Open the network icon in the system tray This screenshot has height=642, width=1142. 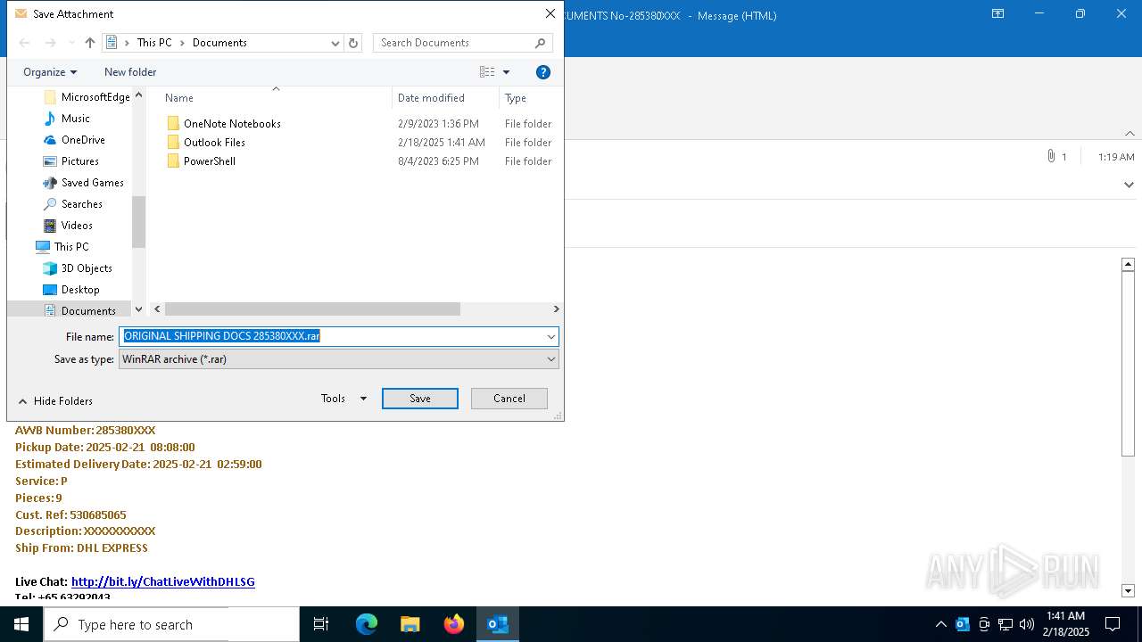point(1005,624)
